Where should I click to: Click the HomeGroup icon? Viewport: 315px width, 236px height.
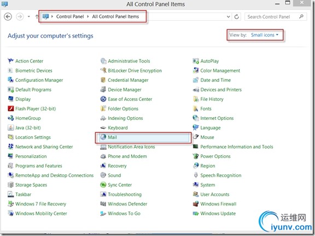tap(10, 118)
